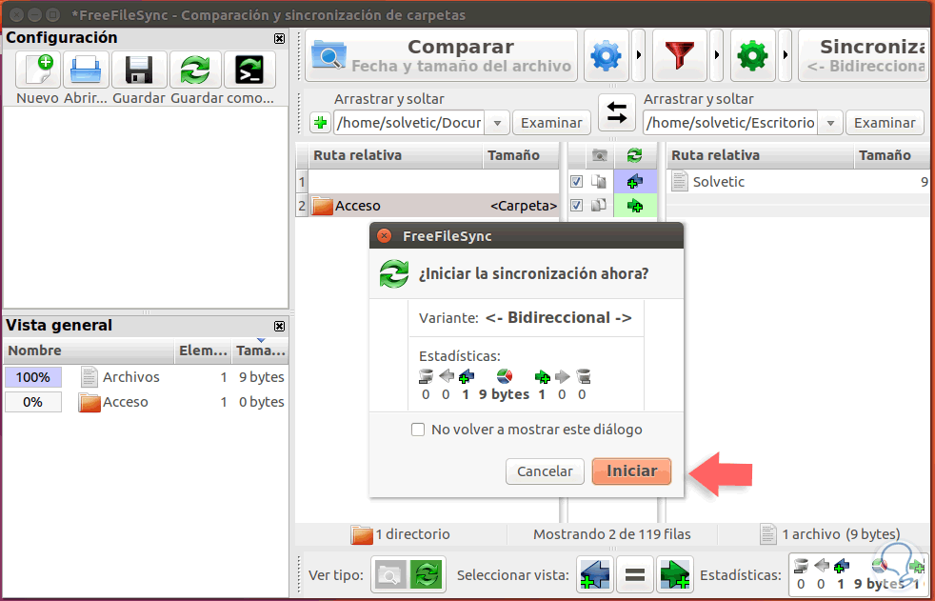Click the 1 directorio status text
The height and width of the screenshot is (601, 935).
[x=412, y=534]
